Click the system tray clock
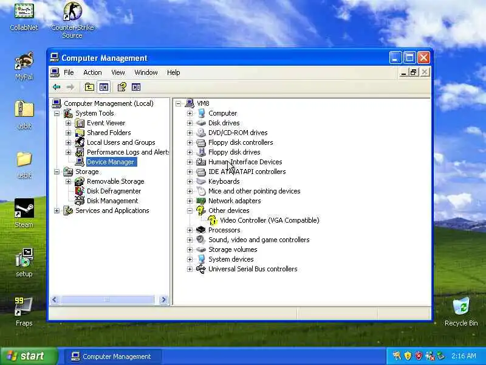486x365 pixels. [x=464, y=356]
